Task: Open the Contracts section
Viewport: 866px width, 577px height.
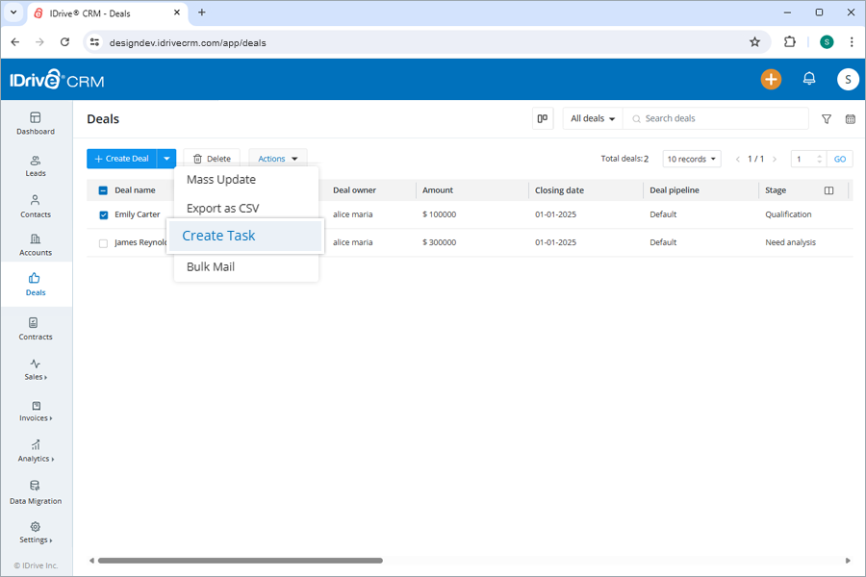Action: coord(36,329)
